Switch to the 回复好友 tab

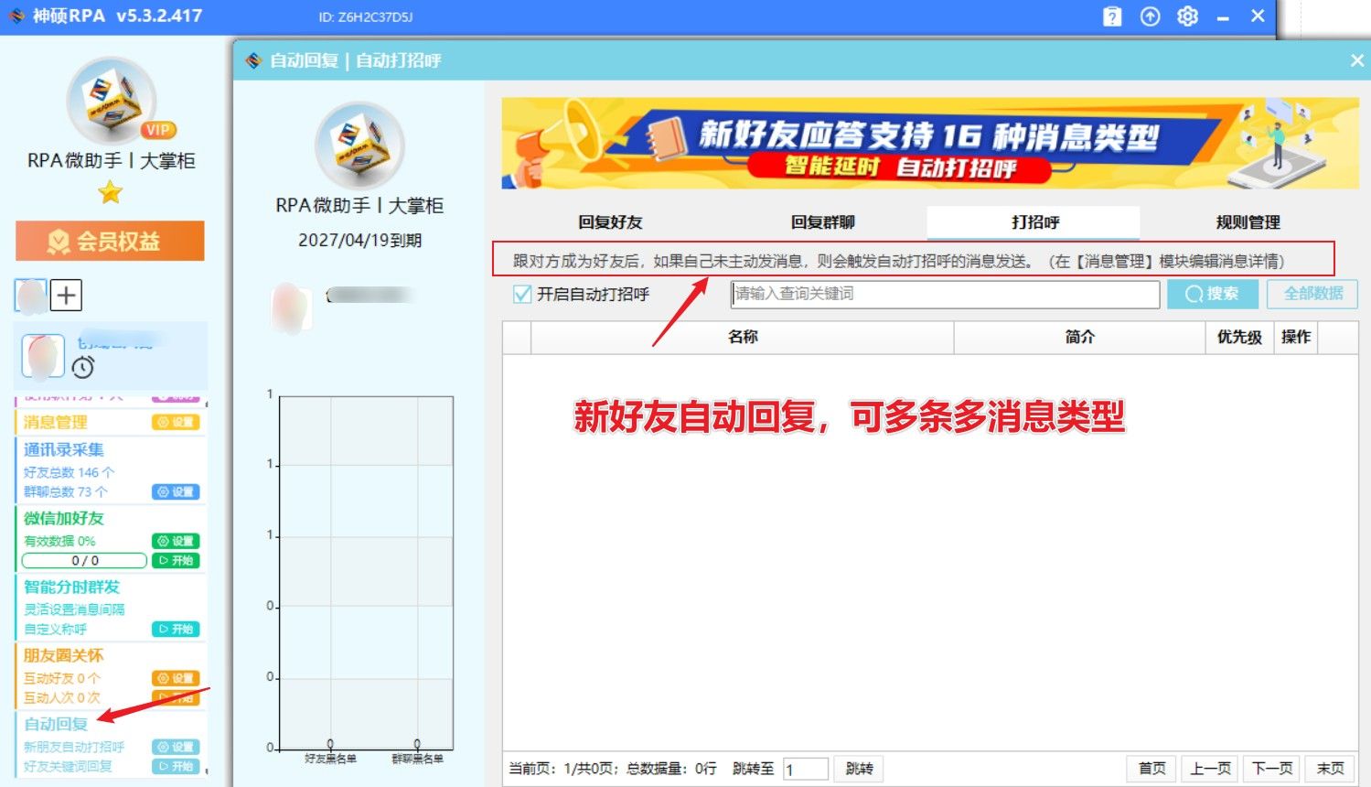[610, 222]
